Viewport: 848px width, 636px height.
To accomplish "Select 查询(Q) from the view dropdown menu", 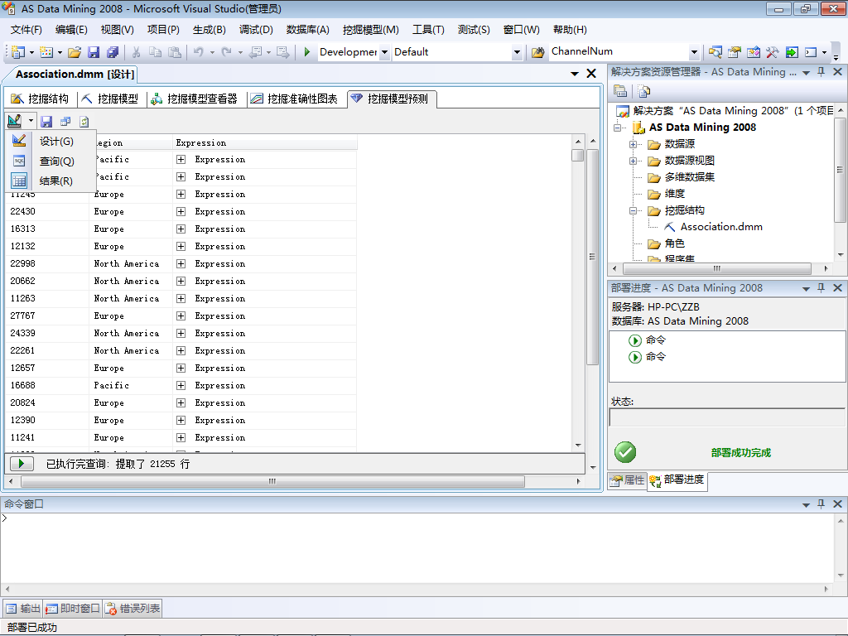I will 51,161.
